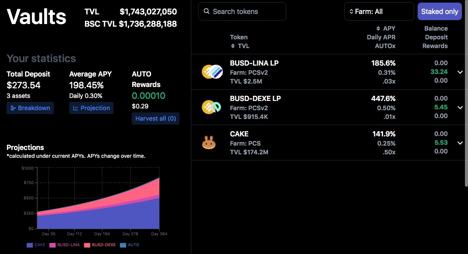Click the Harvest all (0) button
The image size is (468, 254).
pyautogui.click(x=155, y=118)
